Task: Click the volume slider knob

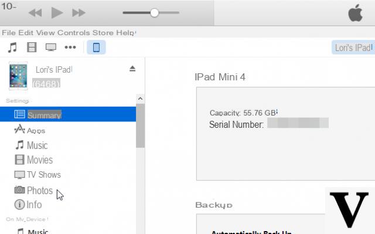Action: point(155,13)
